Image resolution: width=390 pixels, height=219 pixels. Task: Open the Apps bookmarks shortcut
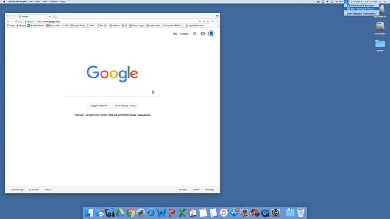[11, 26]
